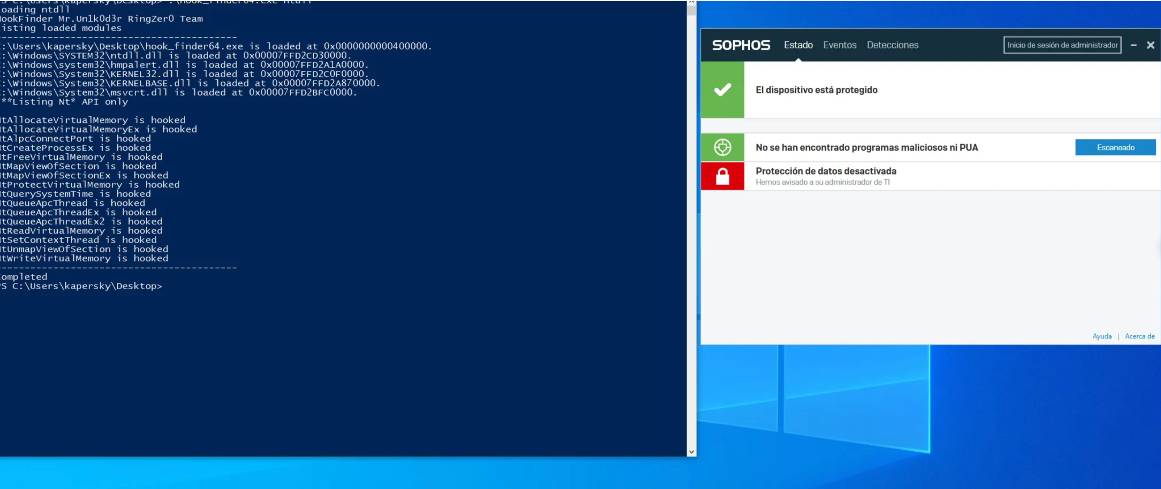The height and width of the screenshot is (489, 1161).
Task: Click Inicio de sesión de administrador button
Action: pos(1062,45)
